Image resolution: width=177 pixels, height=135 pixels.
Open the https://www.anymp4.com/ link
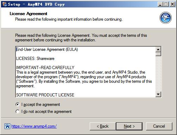coord(34,126)
